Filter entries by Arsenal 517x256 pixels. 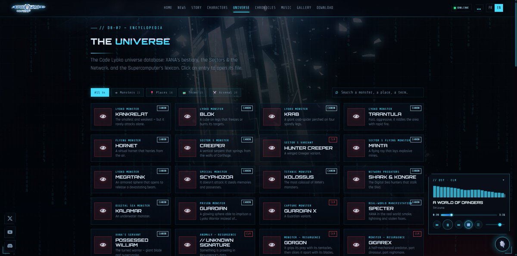[x=225, y=92]
